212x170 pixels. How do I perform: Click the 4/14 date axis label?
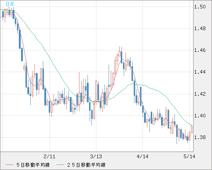tap(143, 156)
